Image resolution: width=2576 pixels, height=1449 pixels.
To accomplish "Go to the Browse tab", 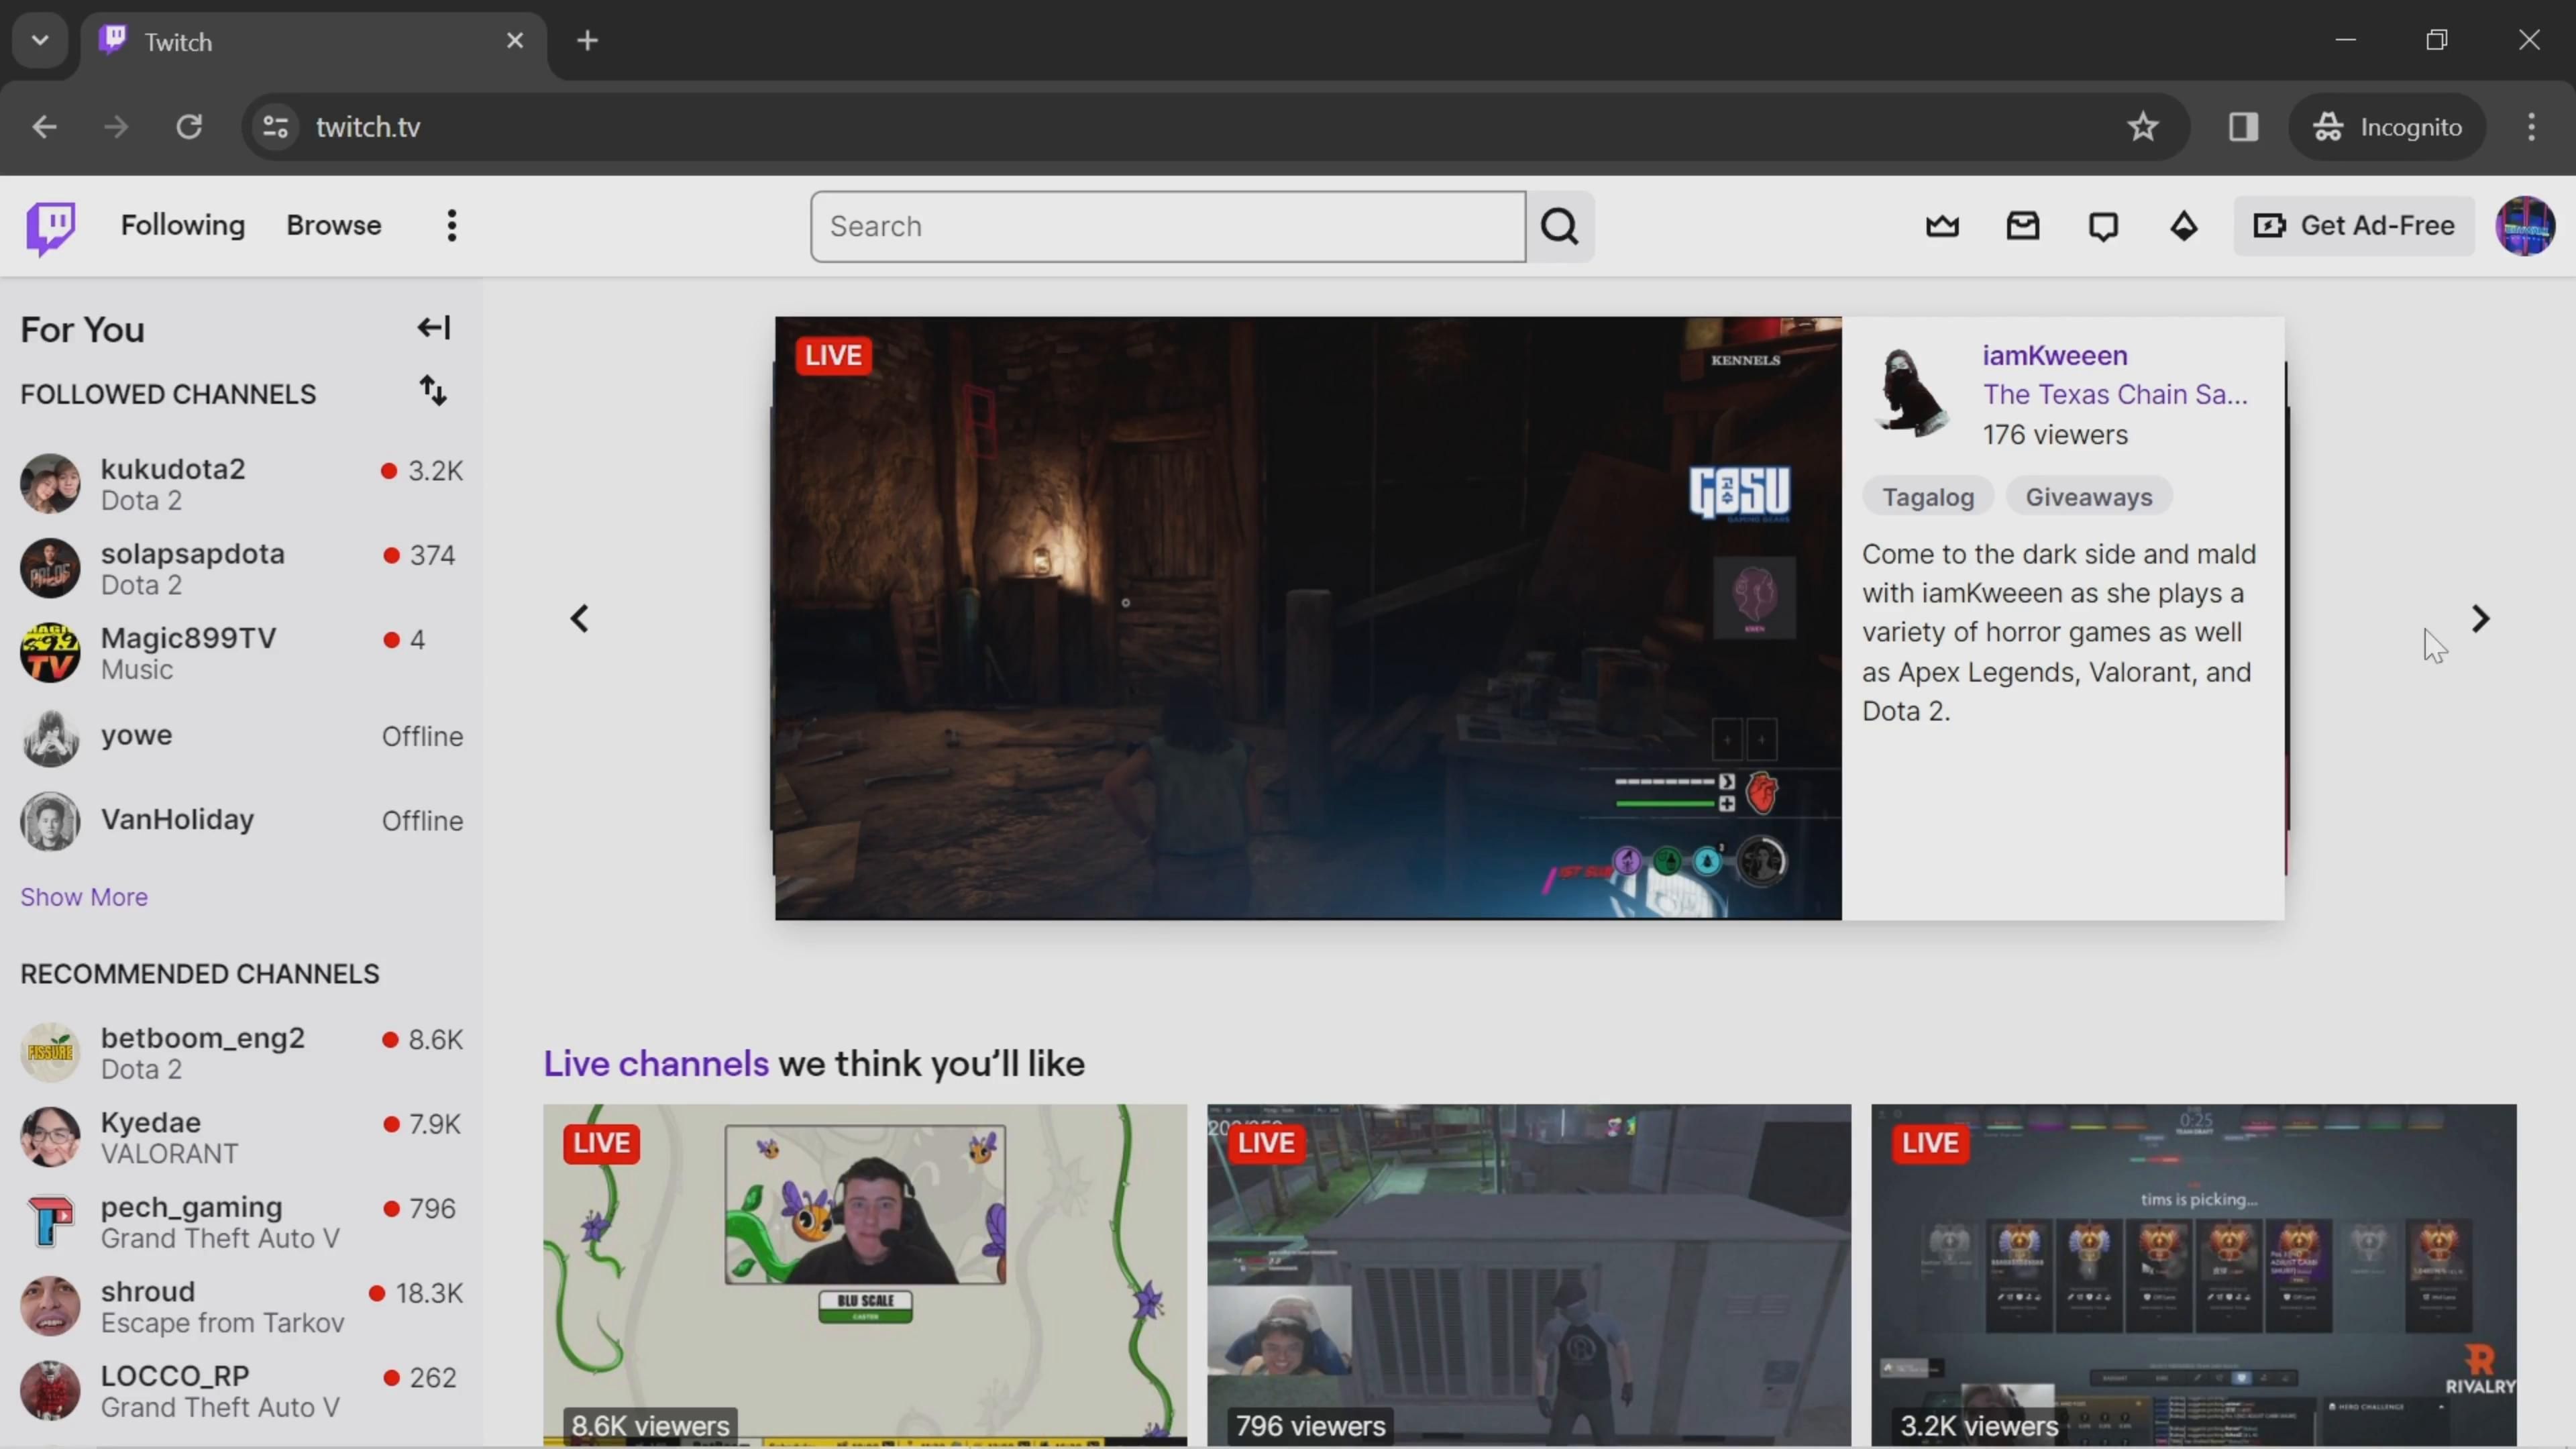I will (x=334, y=226).
